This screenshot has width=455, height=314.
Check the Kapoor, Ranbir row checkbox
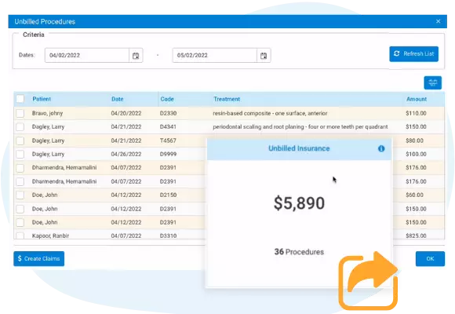(x=20, y=235)
